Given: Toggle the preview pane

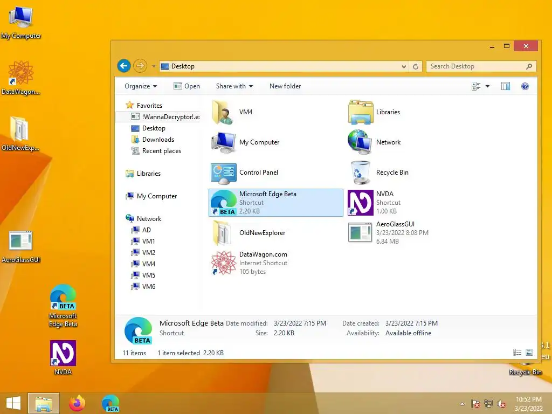Looking at the screenshot, I should point(506,86).
